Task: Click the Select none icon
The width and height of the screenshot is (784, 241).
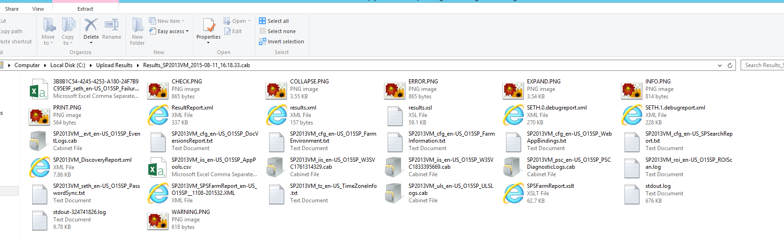Action: 262,31
